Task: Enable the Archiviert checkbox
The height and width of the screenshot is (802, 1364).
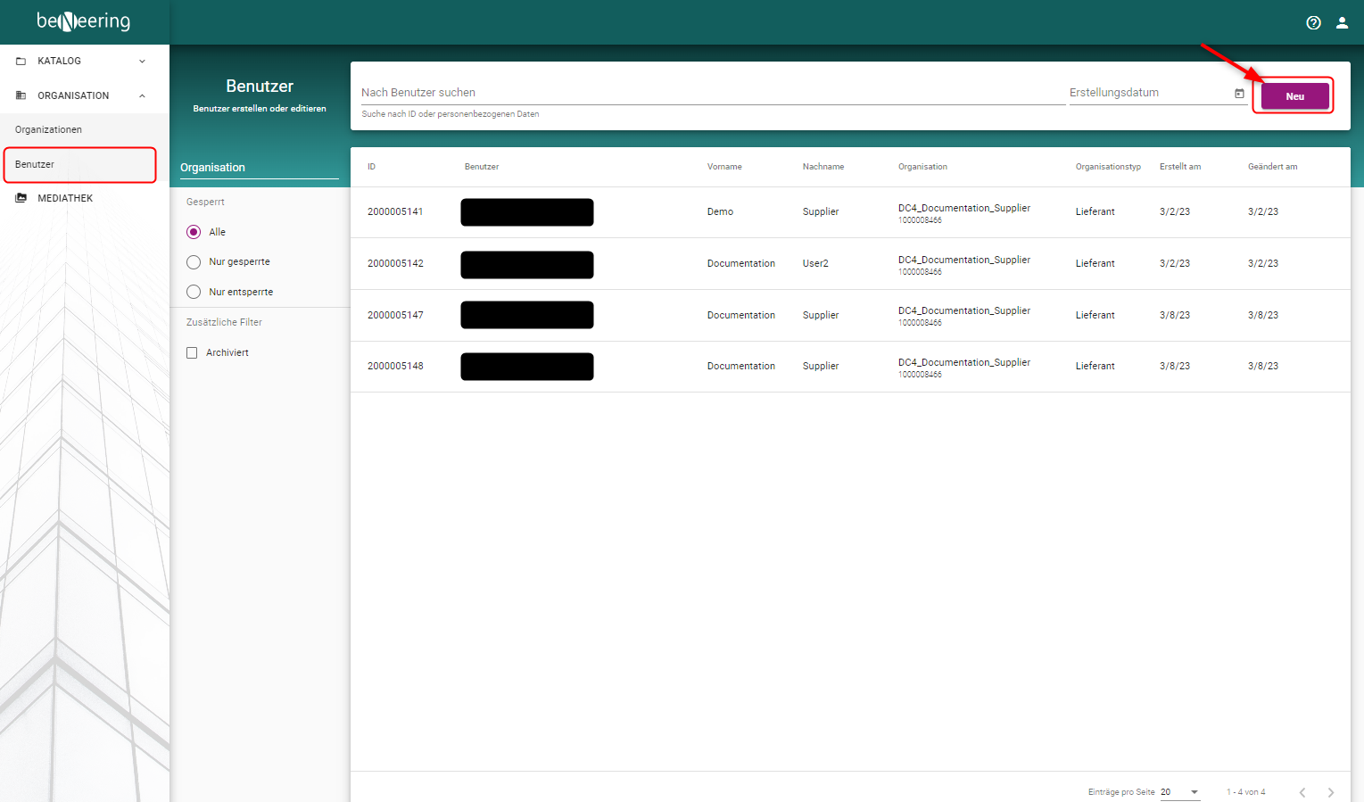Action: (192, 353)
